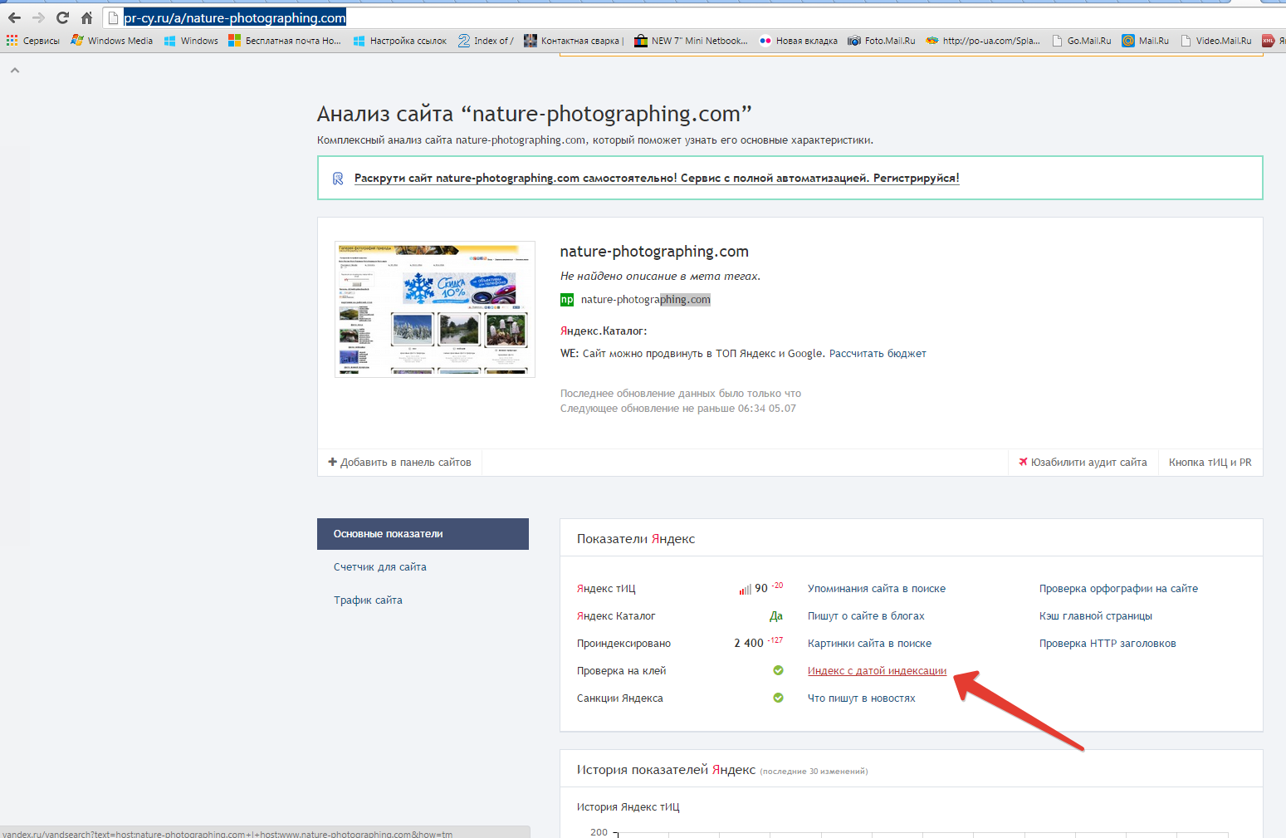Click the rocket icon in the promo banner
The image size is (1286, 838).
(338, 179)
